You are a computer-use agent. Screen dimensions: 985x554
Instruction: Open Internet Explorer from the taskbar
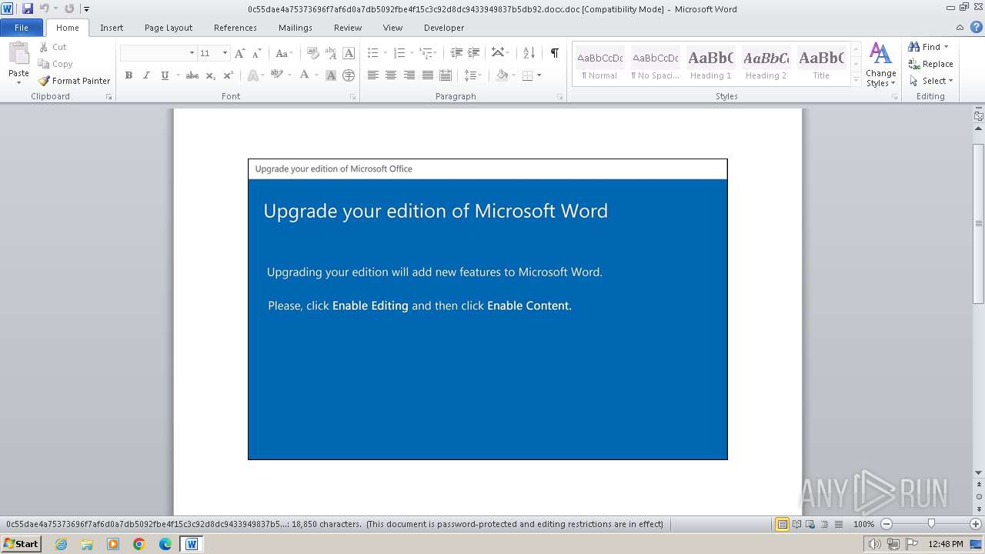click(x=61, y=544)
